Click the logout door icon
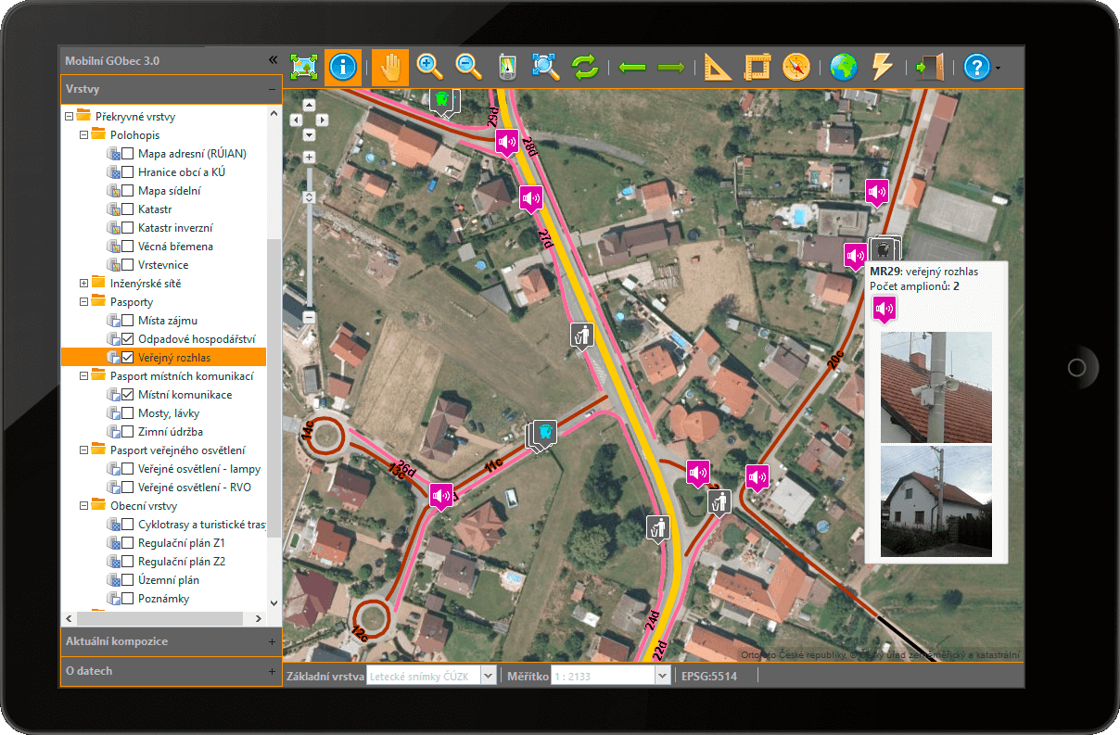This screenshot has width=1120, height=735. tap(929, 67)
